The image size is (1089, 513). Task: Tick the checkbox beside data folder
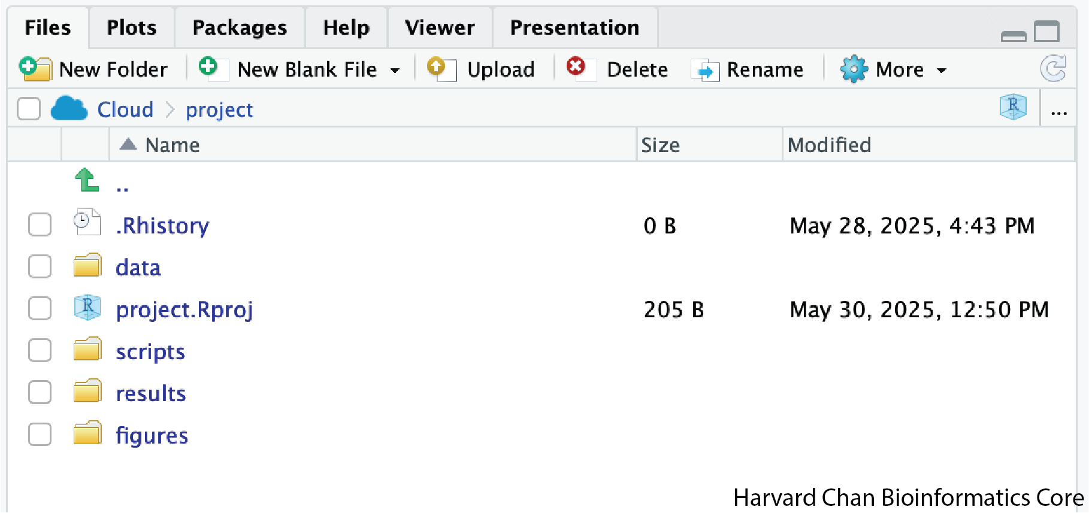click(x=40, y=267)
